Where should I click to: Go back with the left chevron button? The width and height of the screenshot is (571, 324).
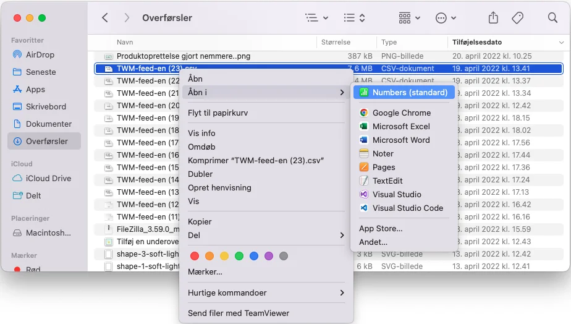[x=105, y=17]
